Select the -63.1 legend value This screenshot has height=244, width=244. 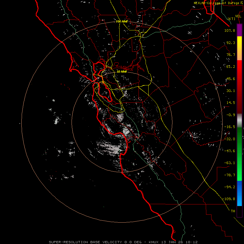[x=230, y=163]
